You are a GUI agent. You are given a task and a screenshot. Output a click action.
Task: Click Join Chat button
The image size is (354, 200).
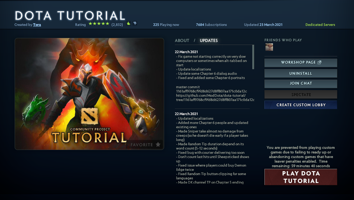click(301, 84)
